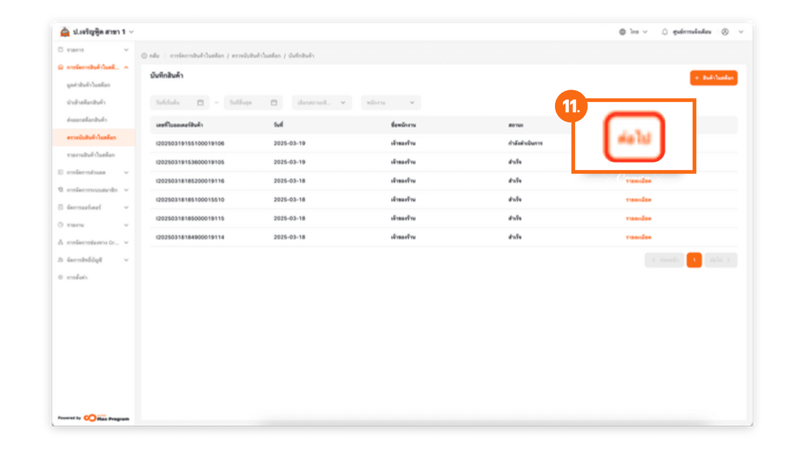803x451 pixels.
Task: Collapse the stock management sidebar section
Action: coord(126,67)
